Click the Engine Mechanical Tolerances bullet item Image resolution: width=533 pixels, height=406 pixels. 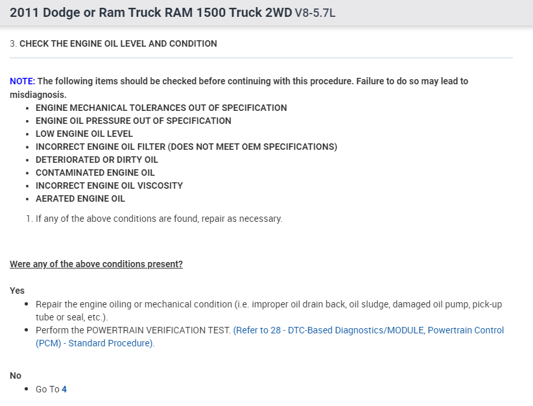(161, 108)
